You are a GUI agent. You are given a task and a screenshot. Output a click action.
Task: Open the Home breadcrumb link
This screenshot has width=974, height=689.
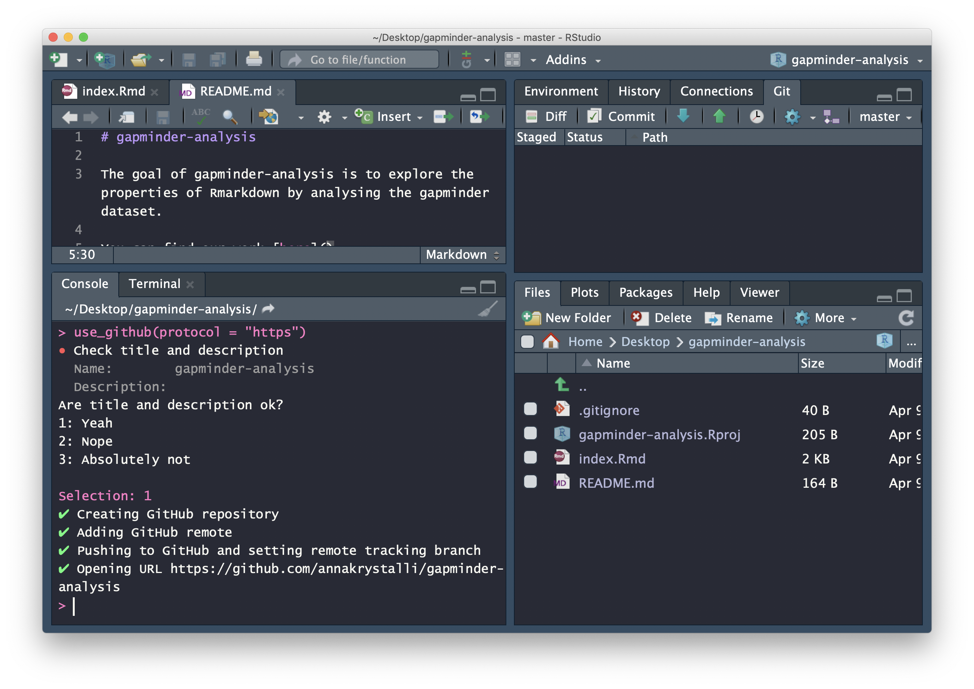tap(584, 341)
